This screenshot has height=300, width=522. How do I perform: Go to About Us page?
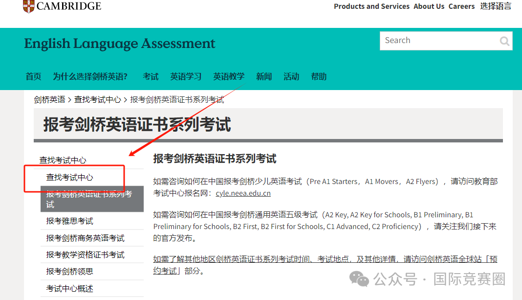pyautogui.click(x=429, y=6)
